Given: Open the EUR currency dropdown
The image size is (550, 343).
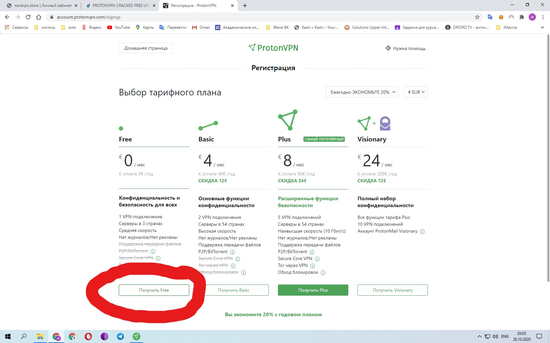Looking at the screenshot, I should [416, 92].
